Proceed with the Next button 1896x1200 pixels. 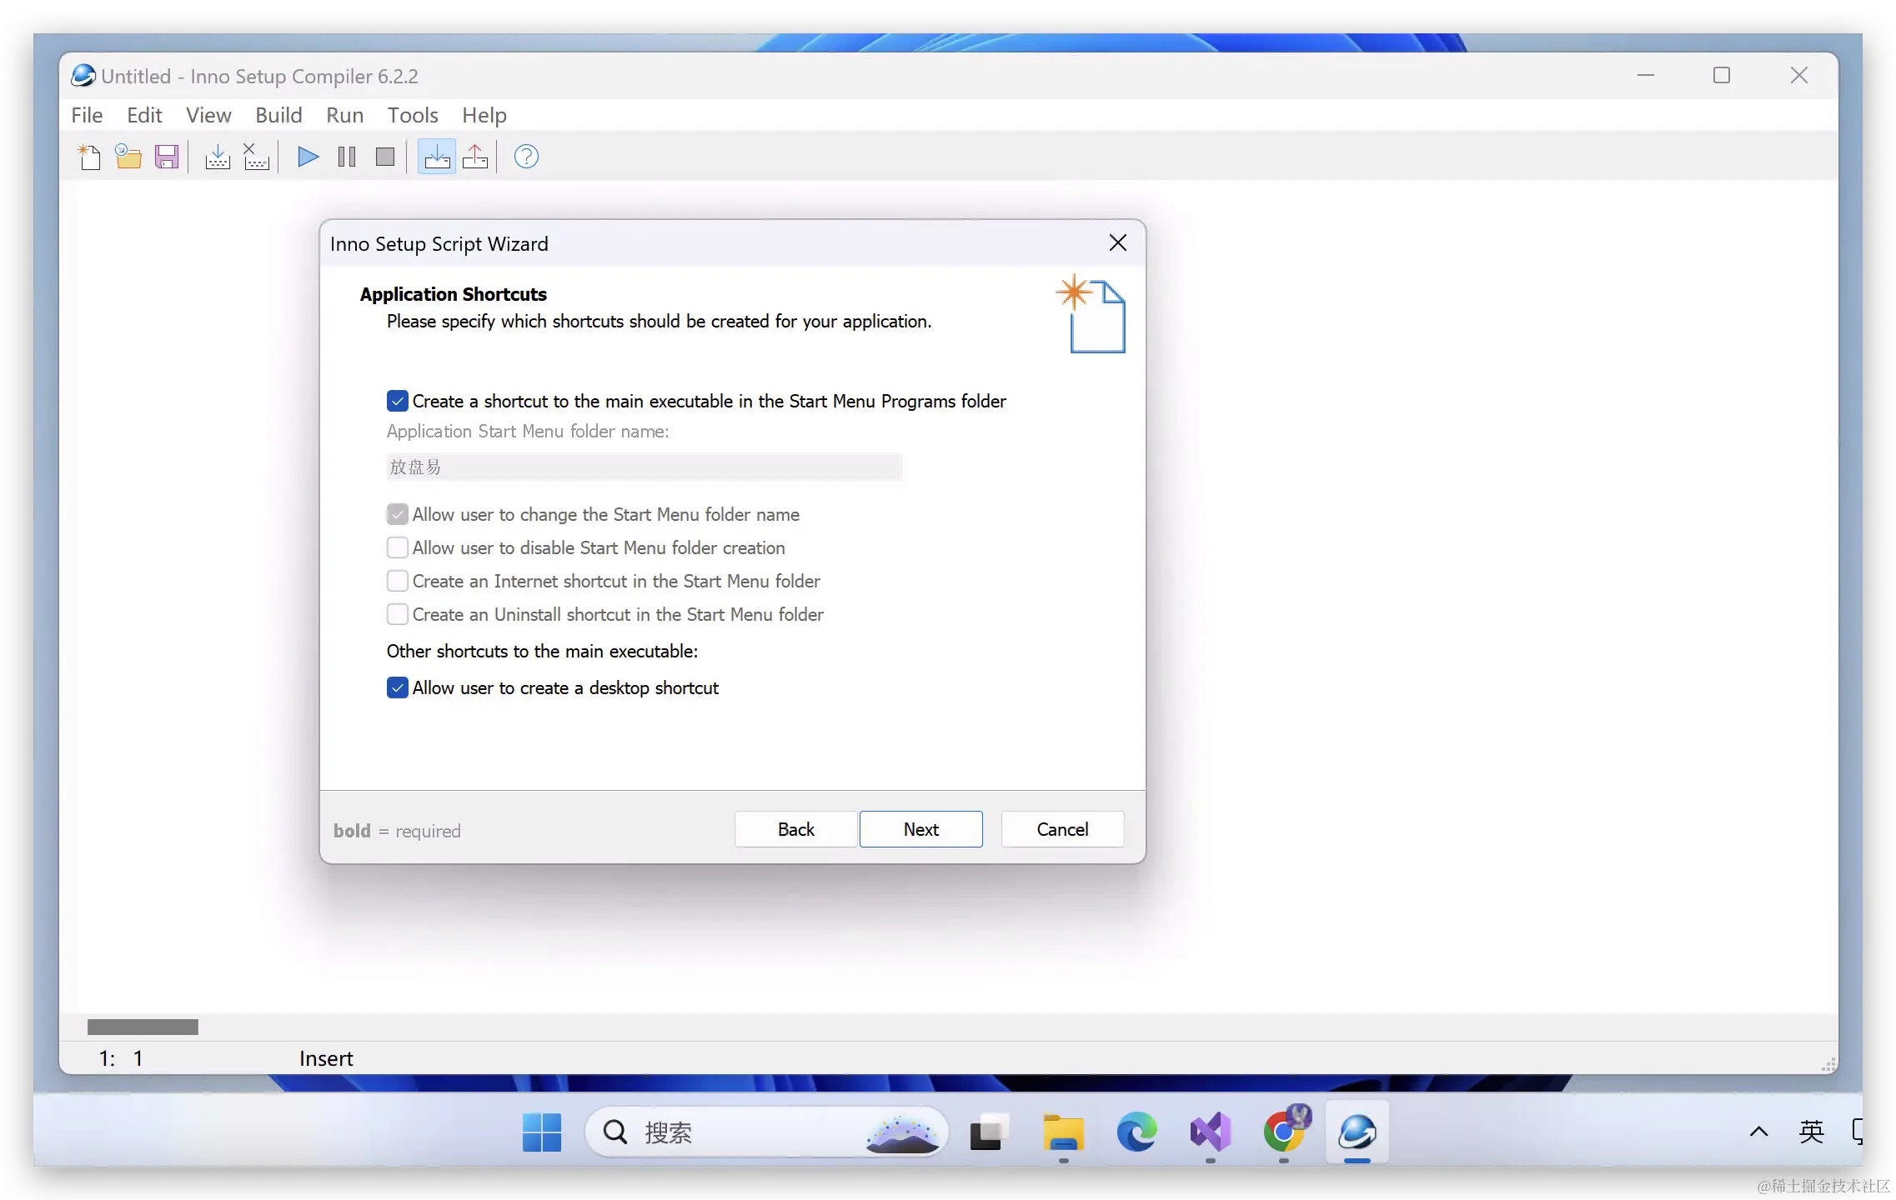coord(920,829)
